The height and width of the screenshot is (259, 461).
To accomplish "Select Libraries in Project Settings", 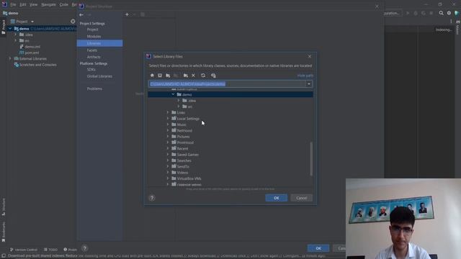I will click(99, 43).
